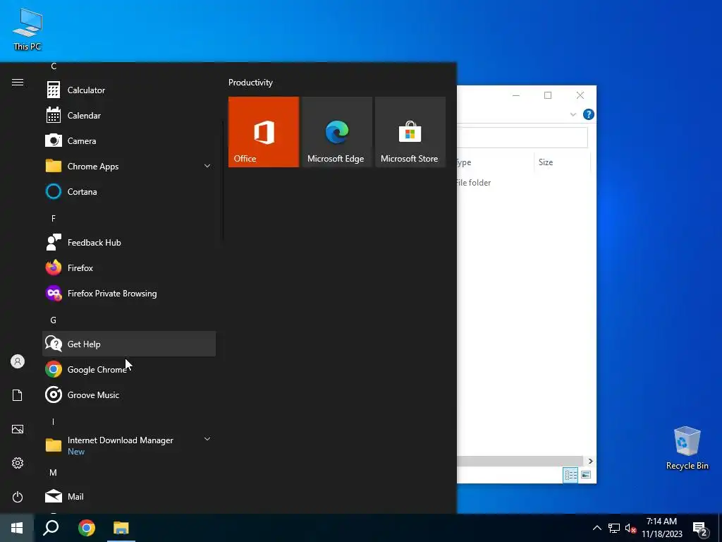Open File Explorer help button
722x542 pixels.
tap(589, 114)
